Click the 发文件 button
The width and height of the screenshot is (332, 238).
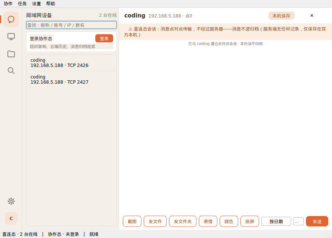(155, 221)
